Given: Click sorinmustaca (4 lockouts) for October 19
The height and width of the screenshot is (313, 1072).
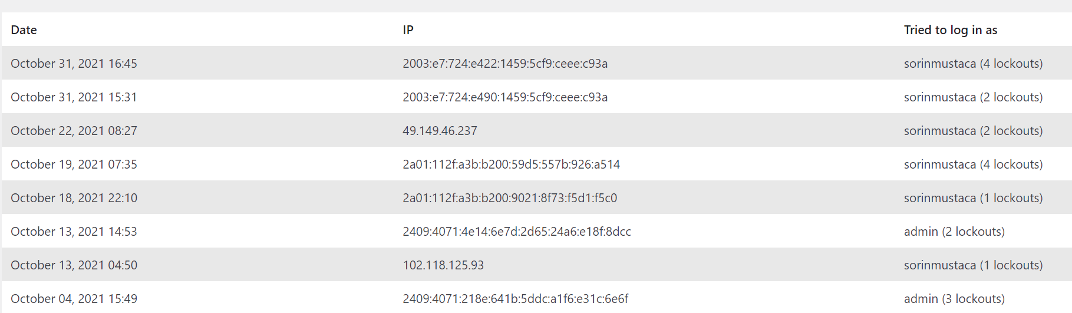Looking at the screenshot, I should click(x=973, y=164).
